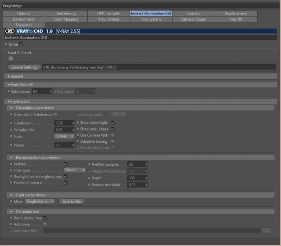
Task: Enable Override LC Subdivision checkbox
Action: (x=56, y=114)
